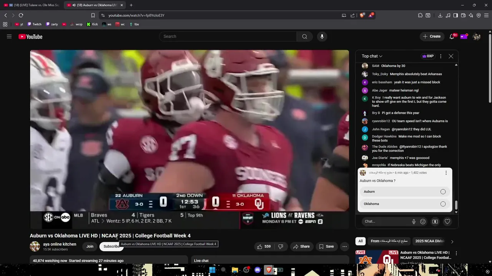Open File Explorer from taskbar
Screen dimensions: 492x276
click(x=234, y=270)
